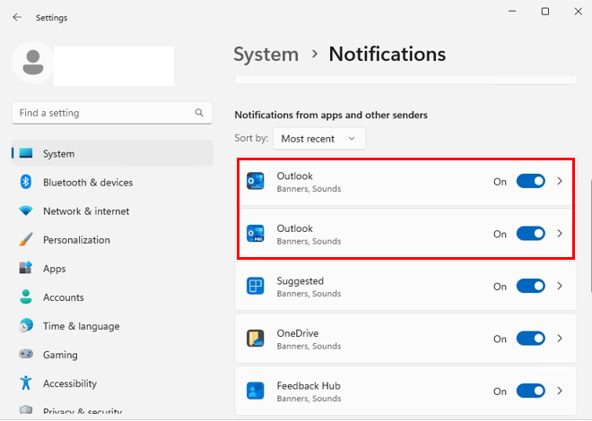Screen dimensions: 592x421
Task: Select System label in sidebar
Action: pos(58,154)
